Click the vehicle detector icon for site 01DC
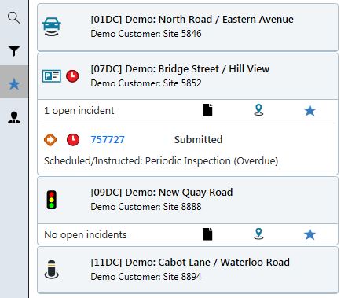Image resolution: width=341 pixels, height=298 pixels. [x=52, y=27]
